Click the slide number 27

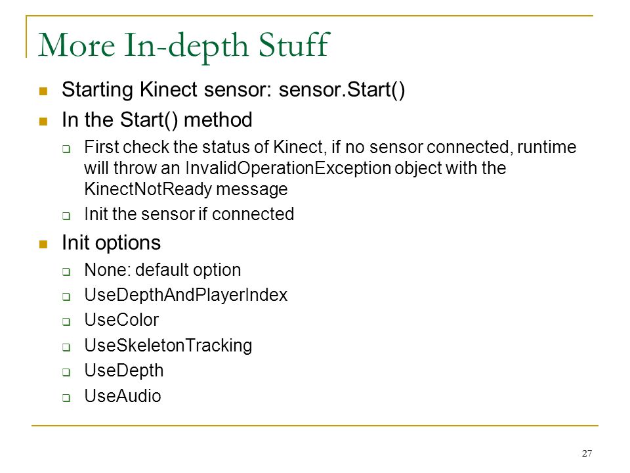click(587, 453)
